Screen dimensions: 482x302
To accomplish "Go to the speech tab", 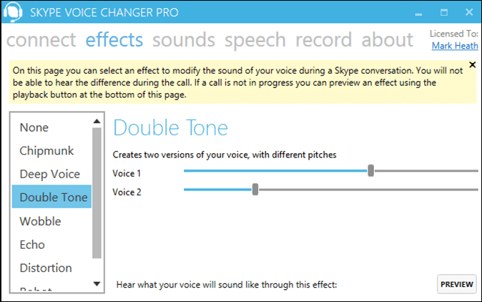I will [257, 40].
